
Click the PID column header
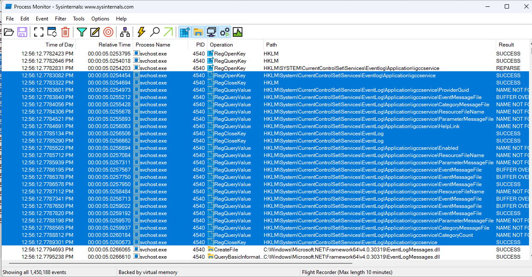[198, 45]
